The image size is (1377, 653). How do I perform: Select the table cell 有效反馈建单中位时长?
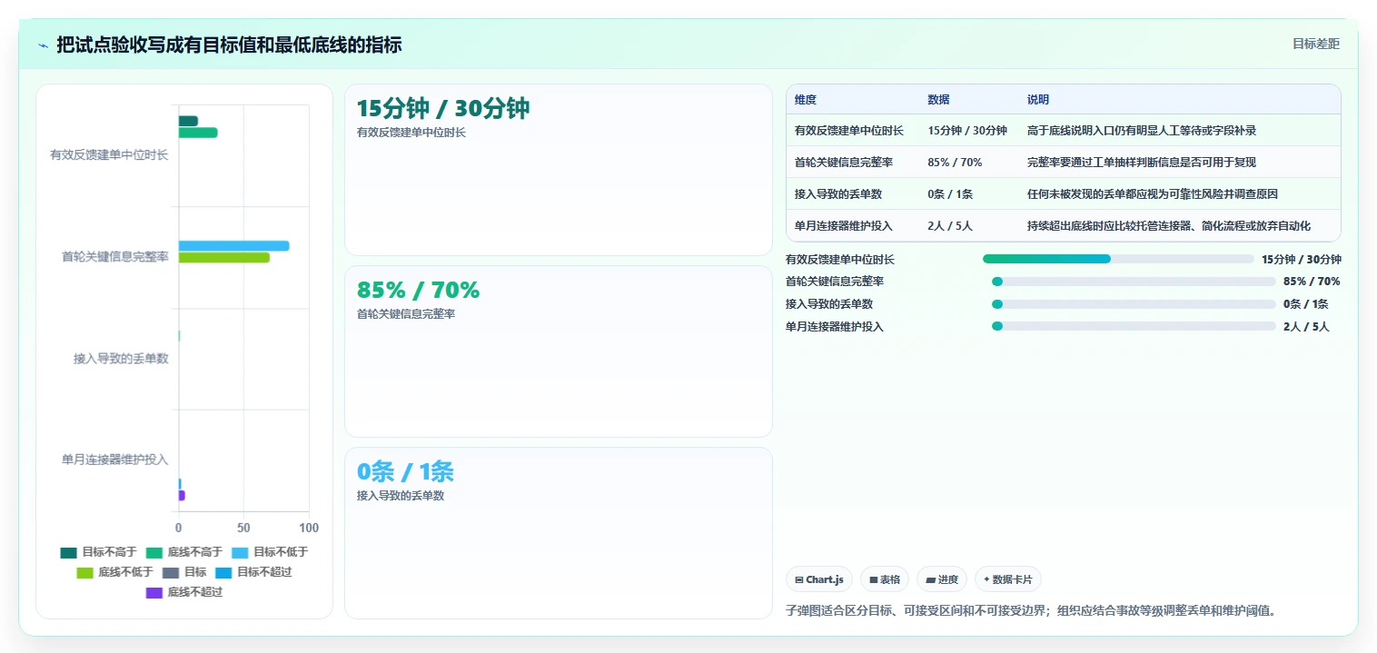click(849, 131)
